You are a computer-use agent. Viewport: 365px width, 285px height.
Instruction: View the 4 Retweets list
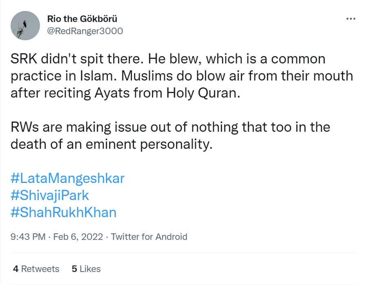[x=36, y=269]
